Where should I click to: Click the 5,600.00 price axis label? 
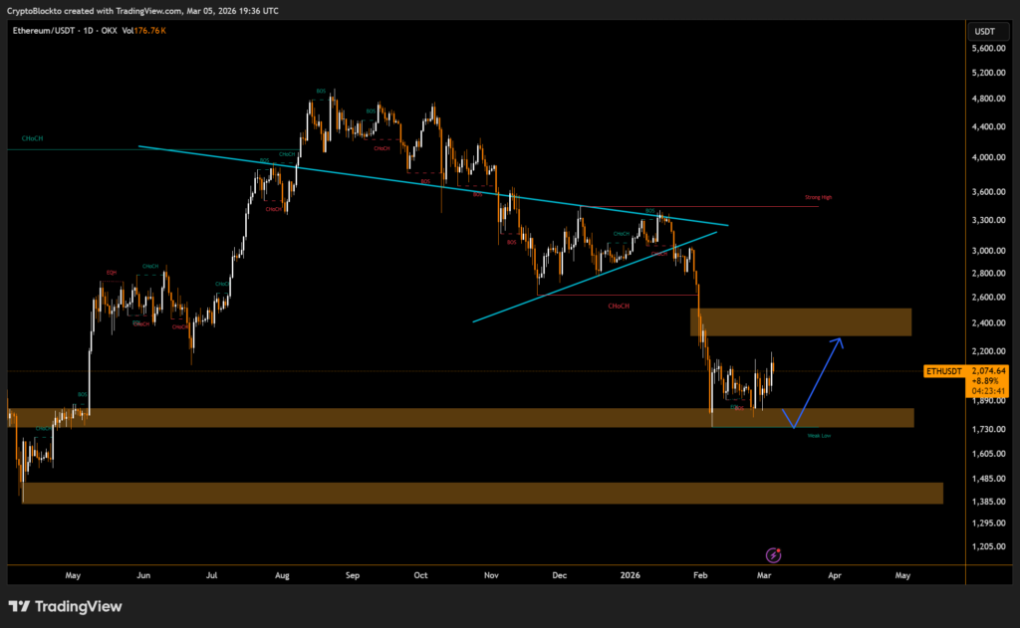point(989,48)
